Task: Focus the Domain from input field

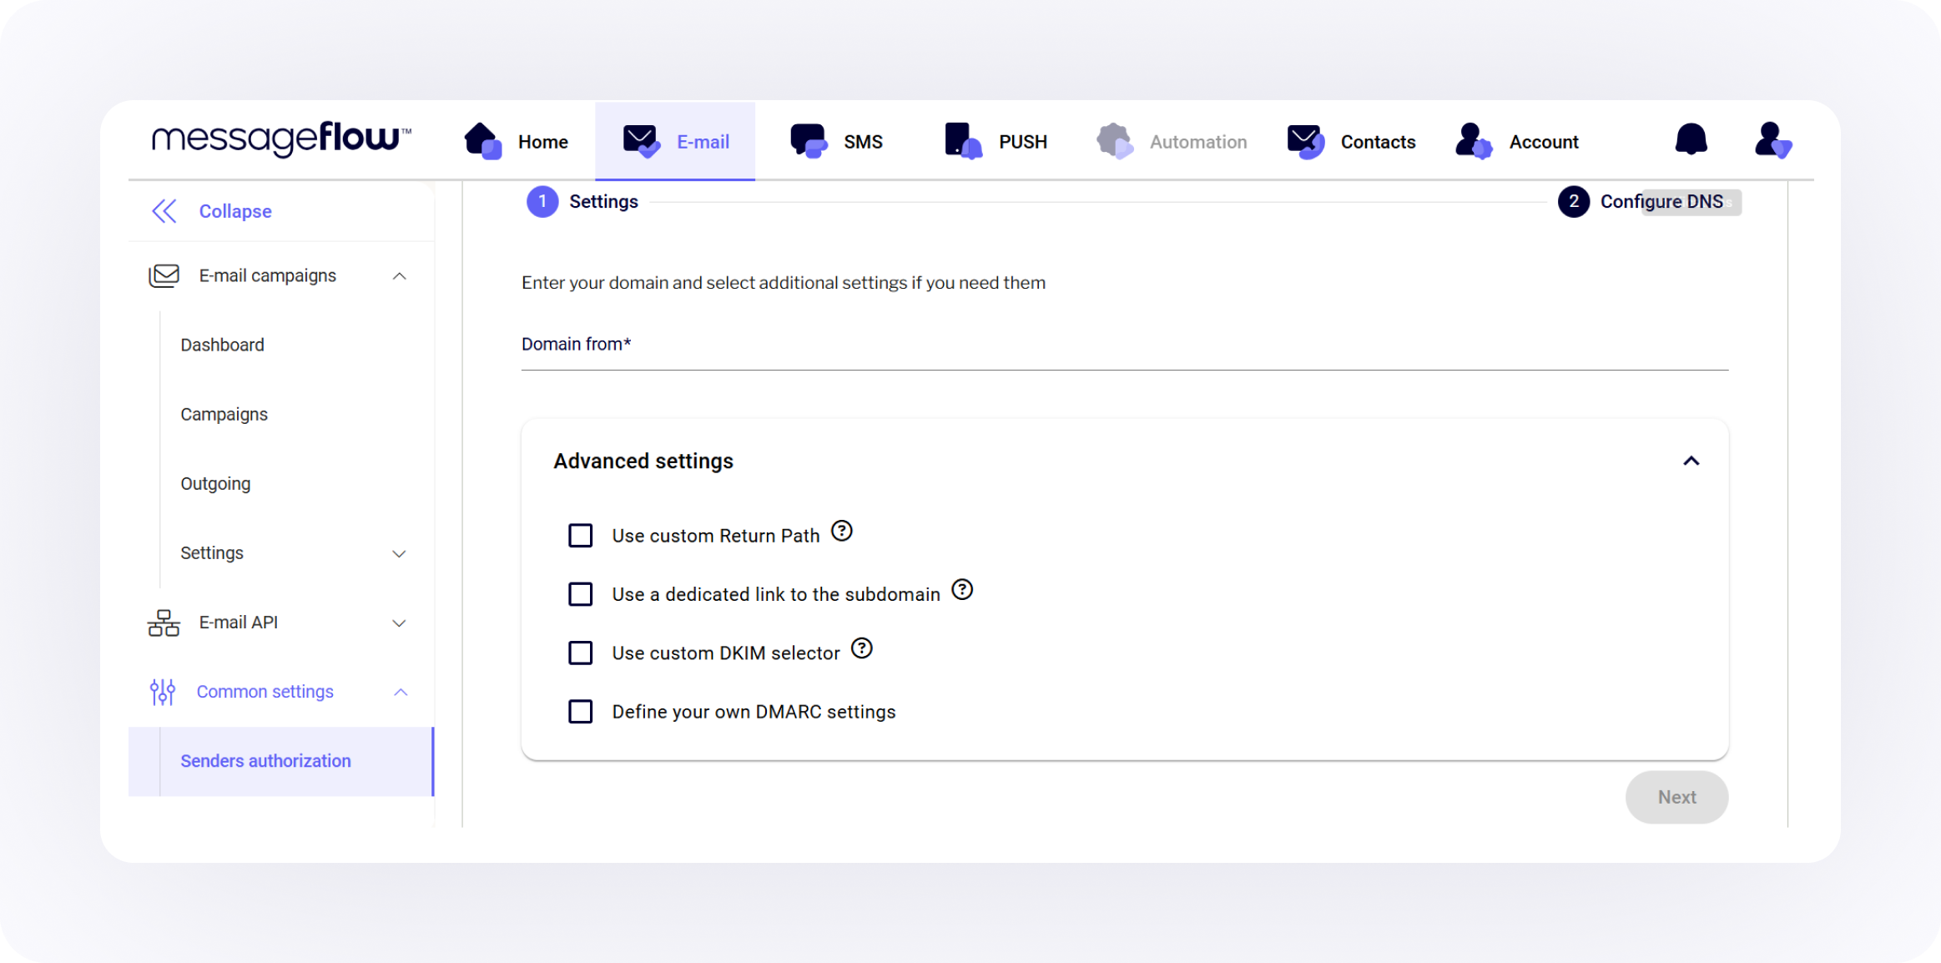Action: [1125, 345]
